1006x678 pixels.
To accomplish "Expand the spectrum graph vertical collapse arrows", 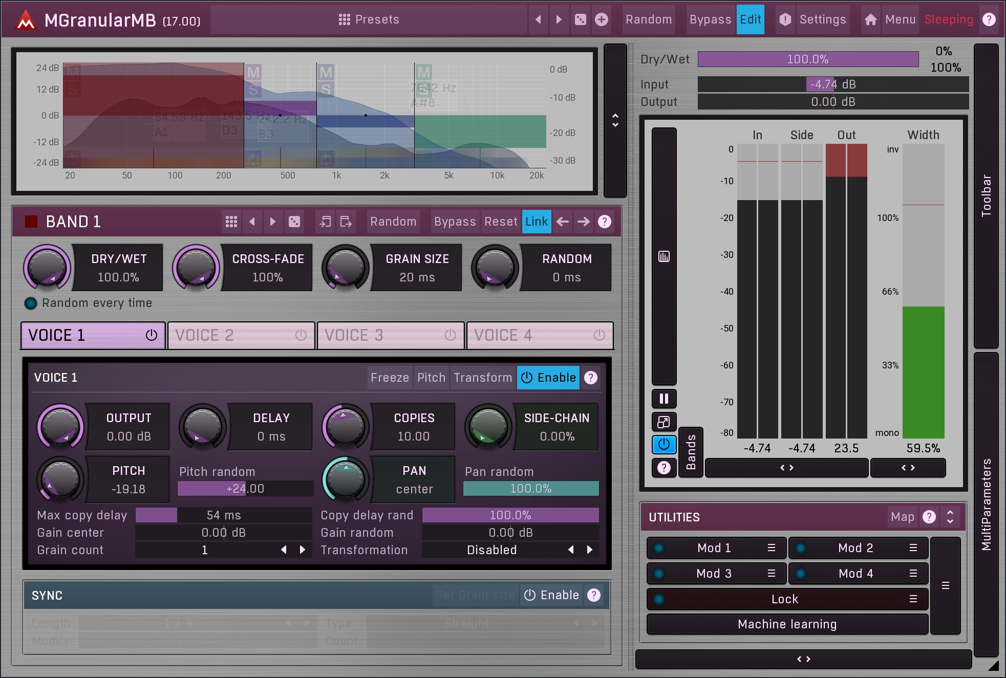I will 615,120.
